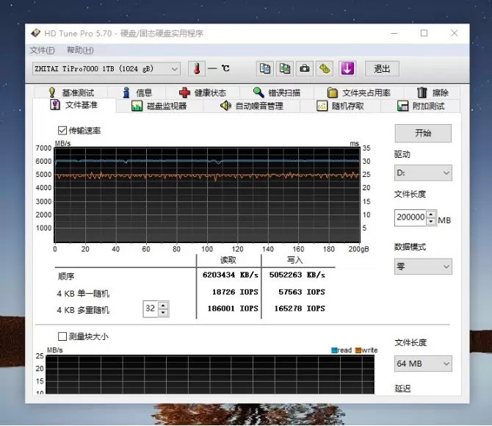Screen dimensions: 492x426
Task: Open the 健康状态 health tab
Action: (202, 93)
